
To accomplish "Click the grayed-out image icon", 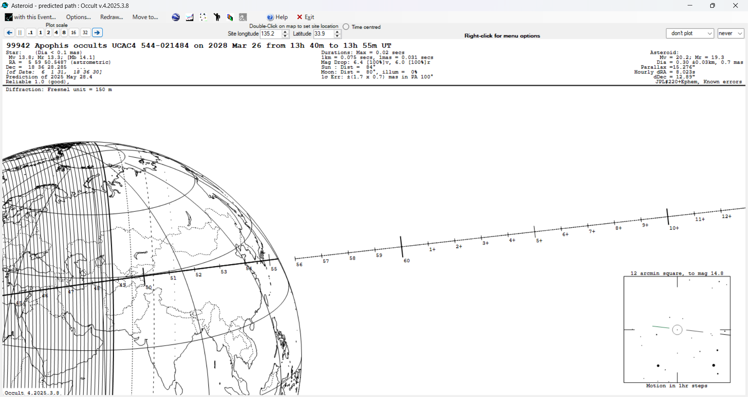I will tap(243, 17).
